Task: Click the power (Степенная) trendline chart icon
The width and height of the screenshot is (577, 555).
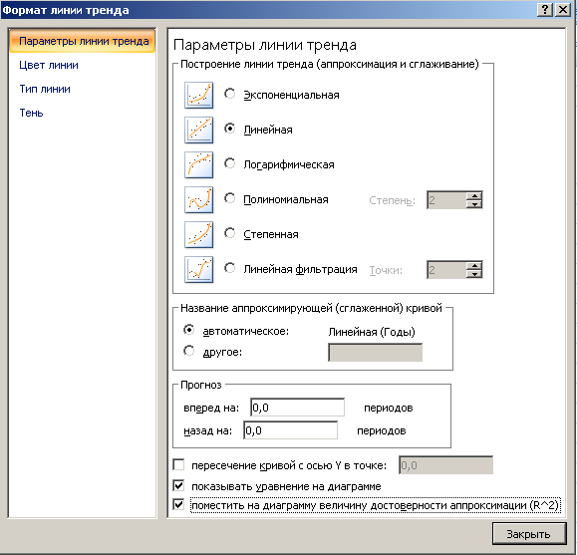Action: tap(198, 234)
